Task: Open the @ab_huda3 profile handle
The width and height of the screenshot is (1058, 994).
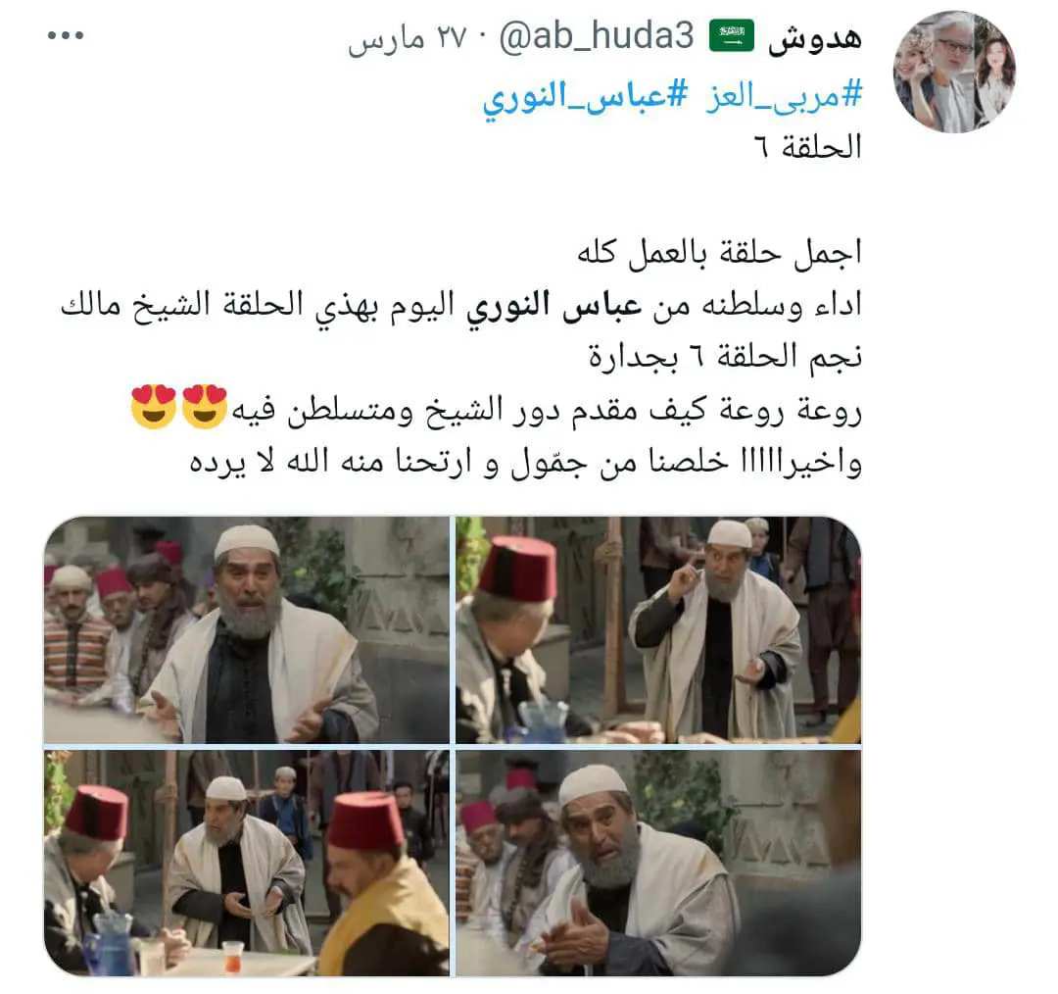Action: pos(597,36)
